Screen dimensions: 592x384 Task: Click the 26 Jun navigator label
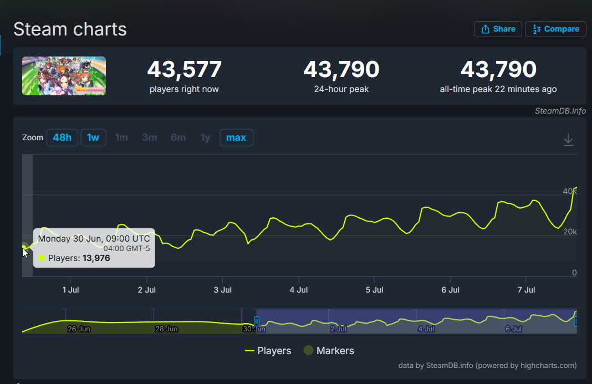[x=79, y=329]
